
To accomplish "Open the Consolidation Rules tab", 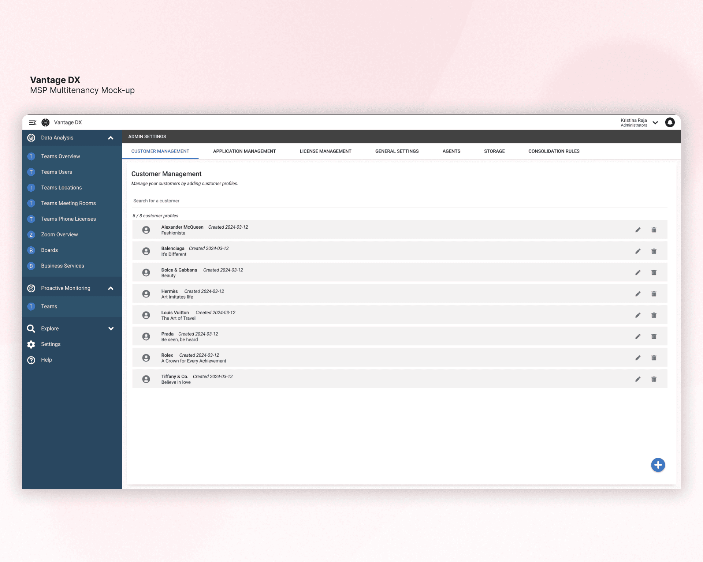I will [x=554, y=151].
